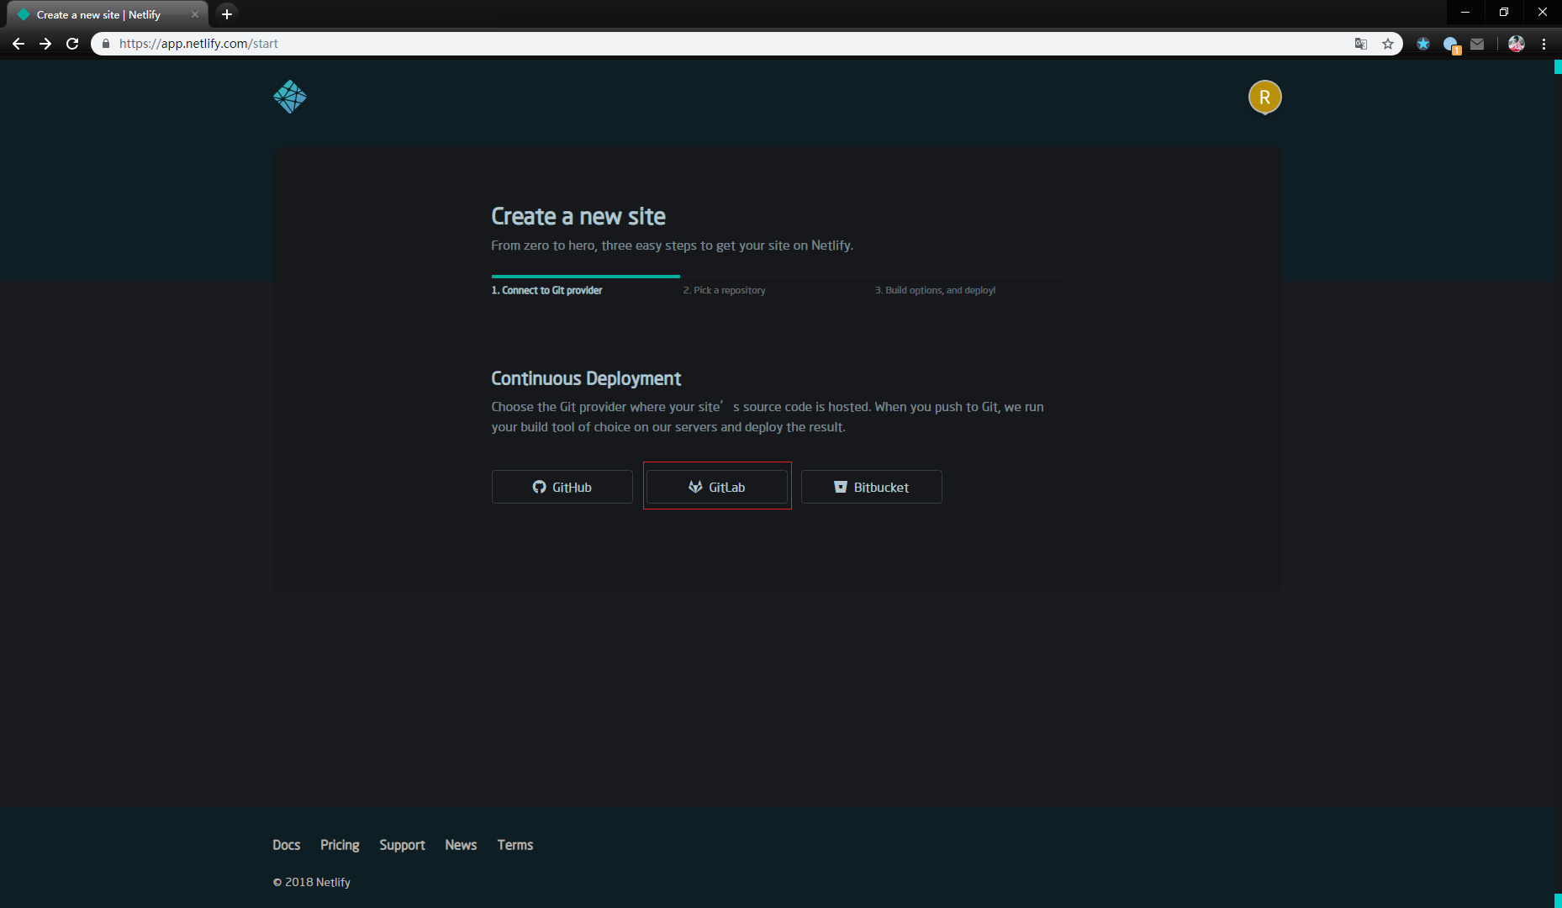Click the Netlify logo icon
This screenshot has width=1562, height=908.
pos(290,97)
